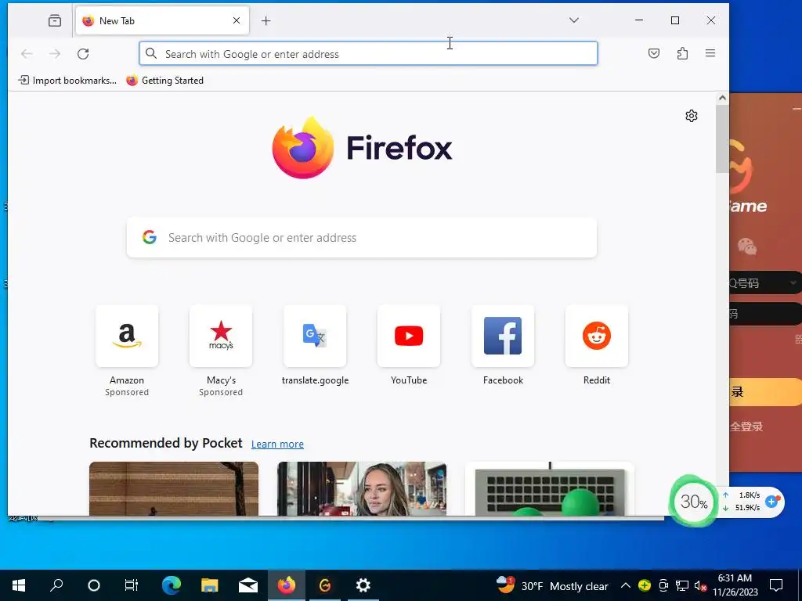
Task: Click blue plus on network speed widget
Action: pyautogui.click(x=772, y=502)
